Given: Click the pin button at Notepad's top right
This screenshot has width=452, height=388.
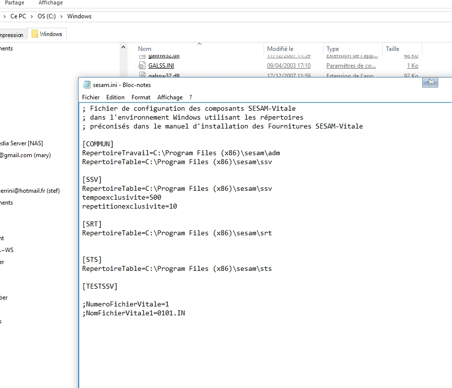Looking at the screenshot, I should click(430, 83).
